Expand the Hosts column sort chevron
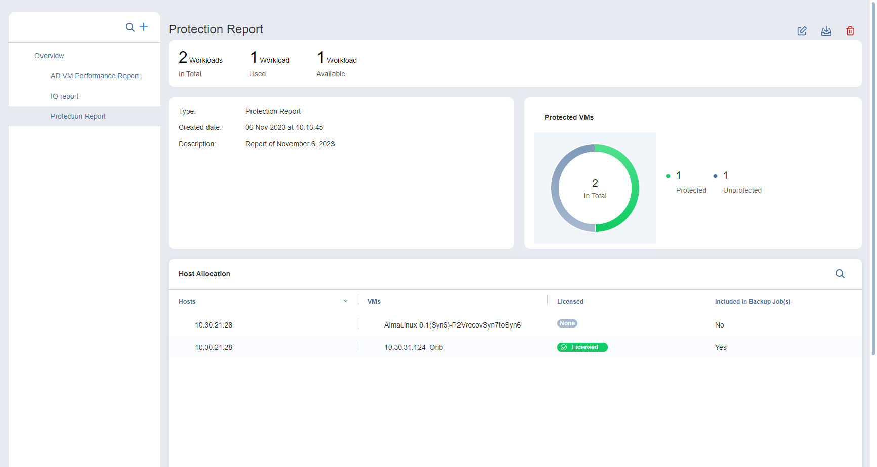Viewport: 877px width, 467px height. click(x=346, y=301)
